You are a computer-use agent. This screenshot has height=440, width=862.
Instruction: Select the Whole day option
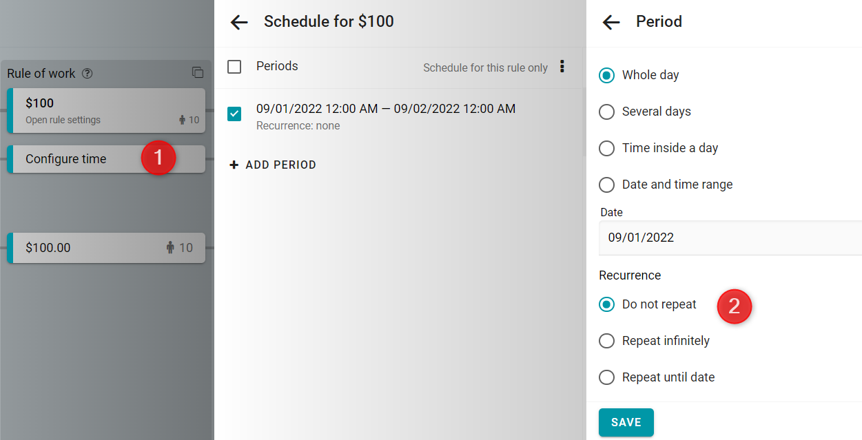coord(606,75)
